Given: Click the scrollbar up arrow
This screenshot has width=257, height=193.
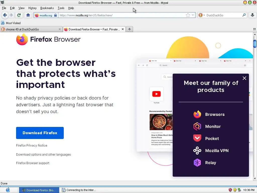Looking at the screenshot, I should 255,34.
